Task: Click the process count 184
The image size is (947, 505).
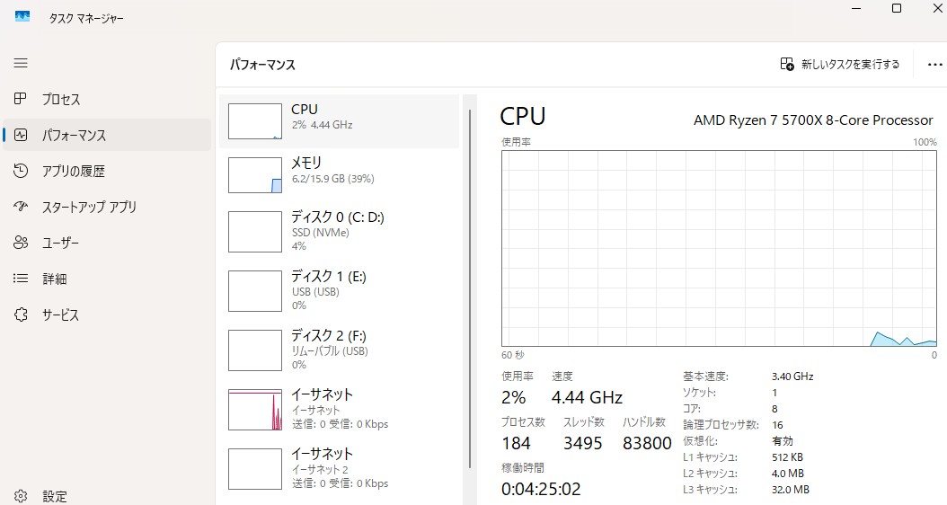Action: [x=517, y=443]
